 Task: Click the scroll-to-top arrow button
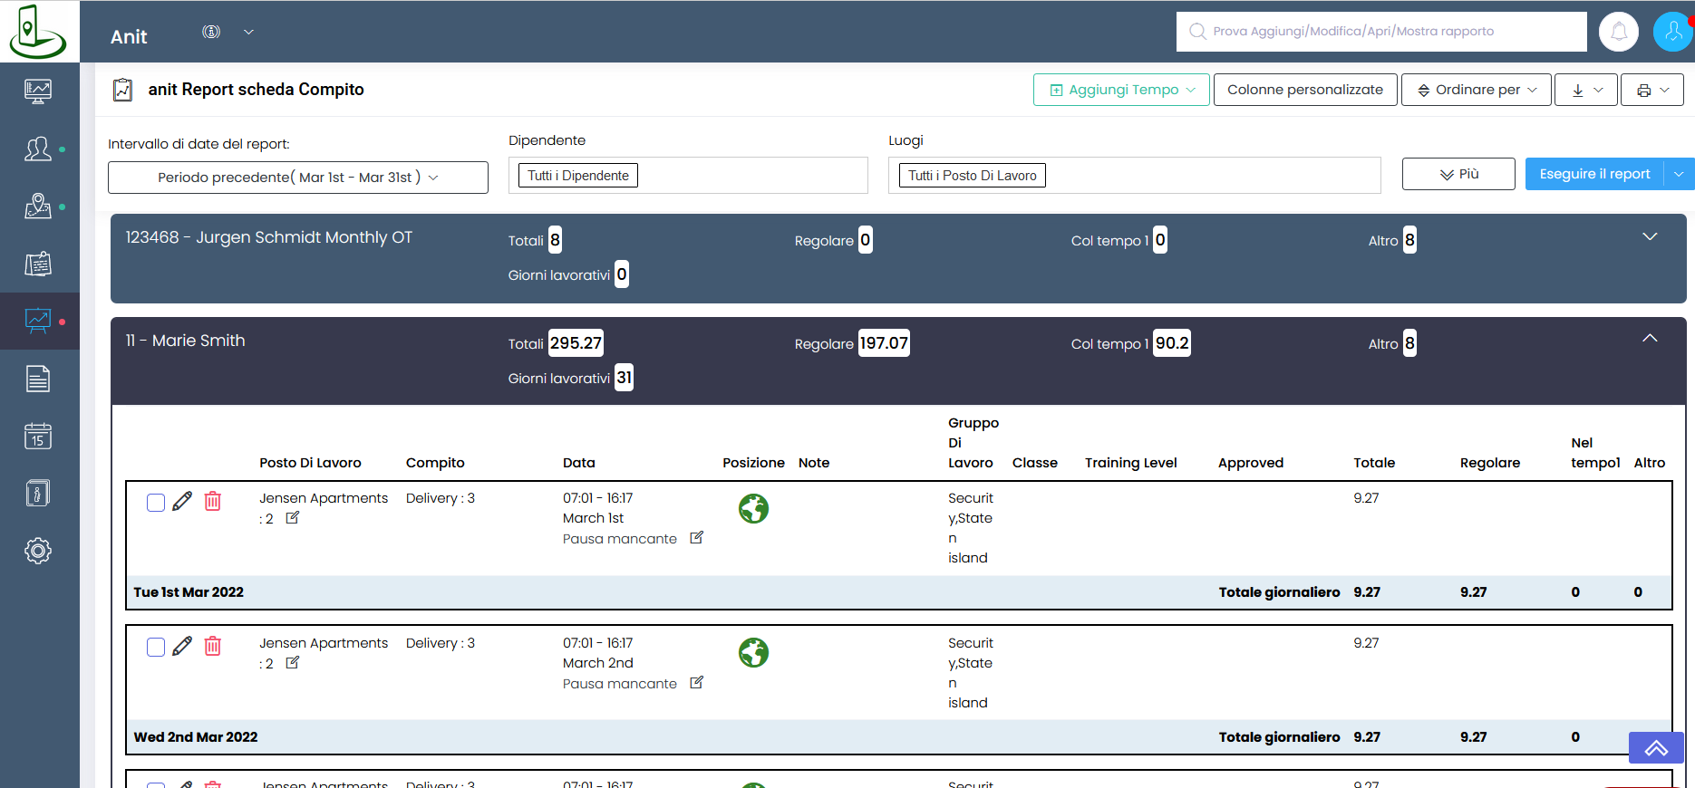[1656, 748]
